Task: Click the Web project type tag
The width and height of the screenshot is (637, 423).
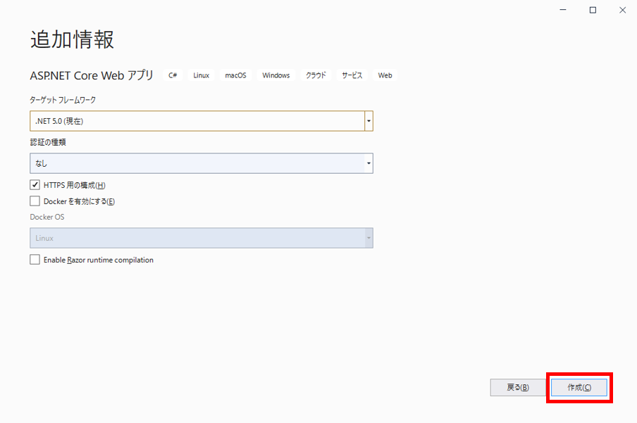Action: 385,75
